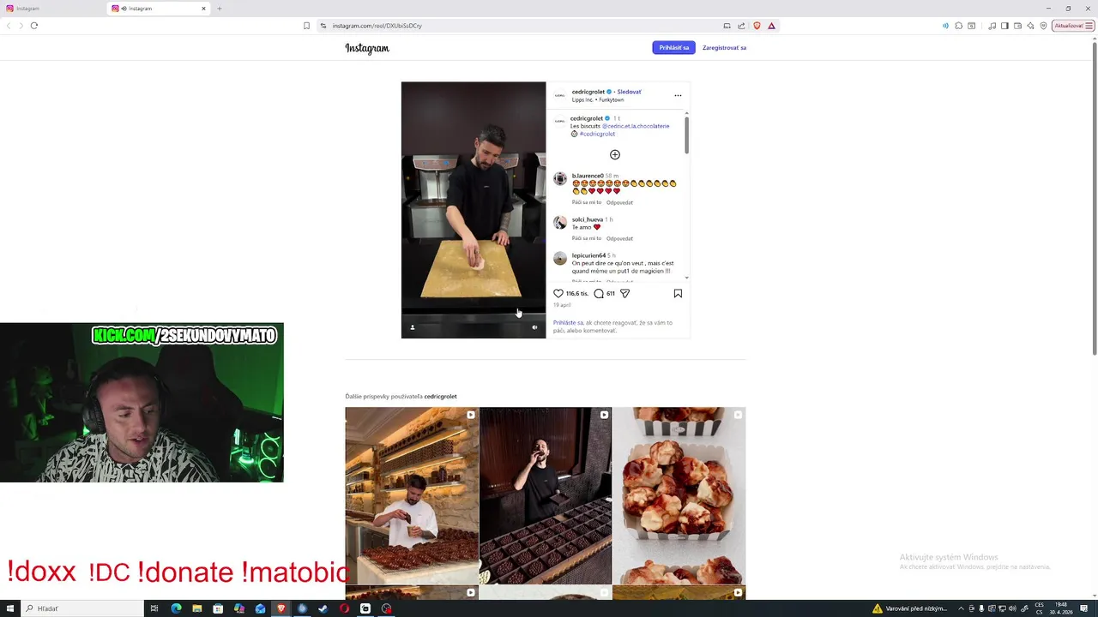Click the Aktualizovať browser update button
The height and width of the screenshot is (617, 1098).
[x=1072, y=26]
